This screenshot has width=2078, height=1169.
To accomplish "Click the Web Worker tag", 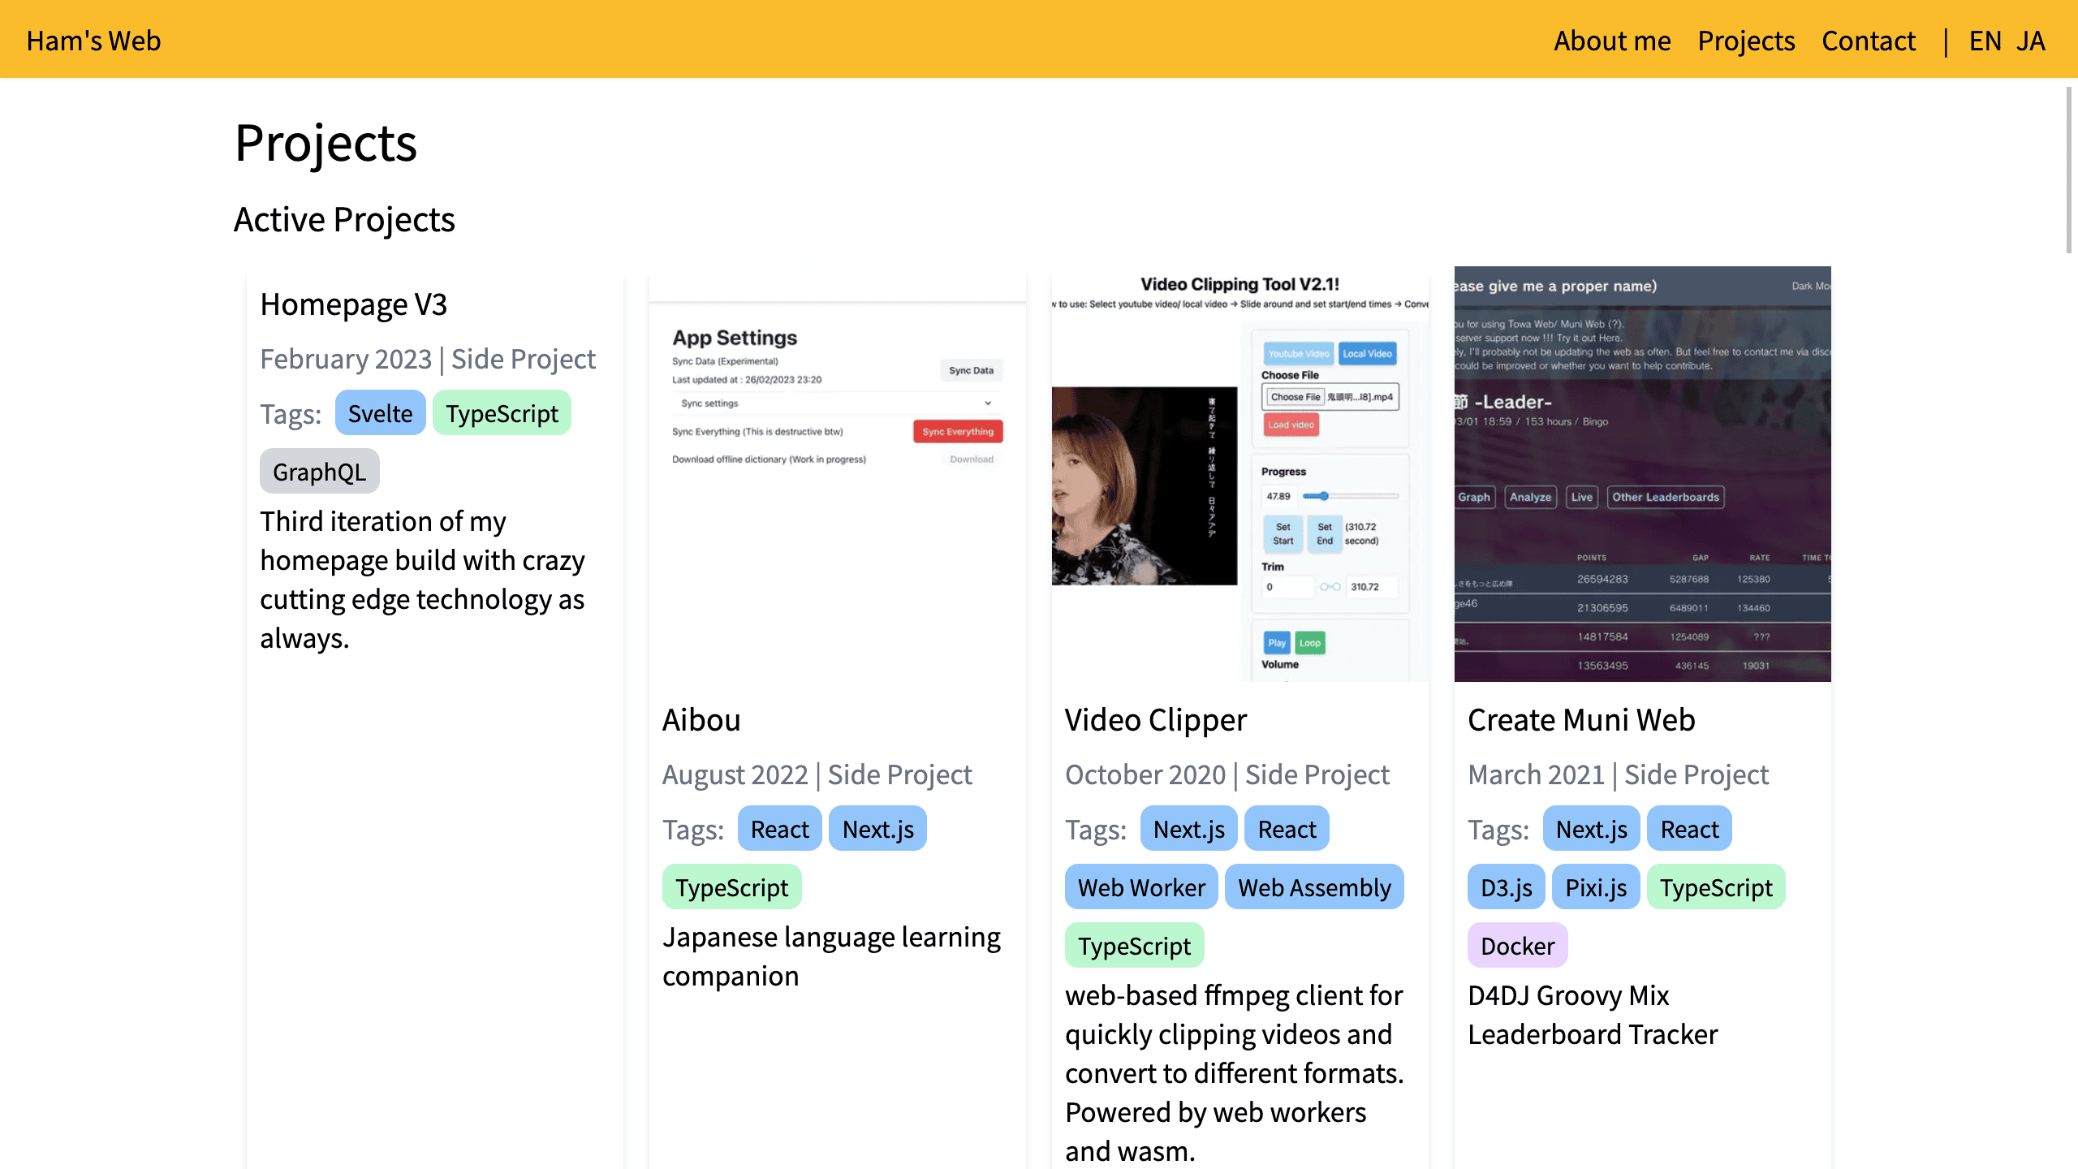I will pos(1141,887).
